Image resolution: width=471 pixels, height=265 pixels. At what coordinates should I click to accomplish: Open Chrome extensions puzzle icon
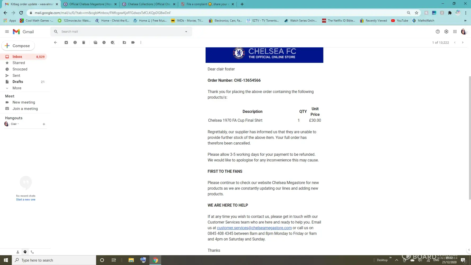(450, 13)
